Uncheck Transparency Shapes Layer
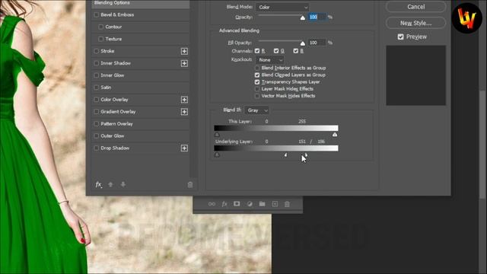 click(257, 82)
